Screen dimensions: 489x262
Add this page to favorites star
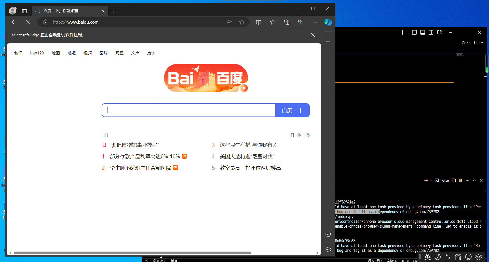[x=242, y=22]
